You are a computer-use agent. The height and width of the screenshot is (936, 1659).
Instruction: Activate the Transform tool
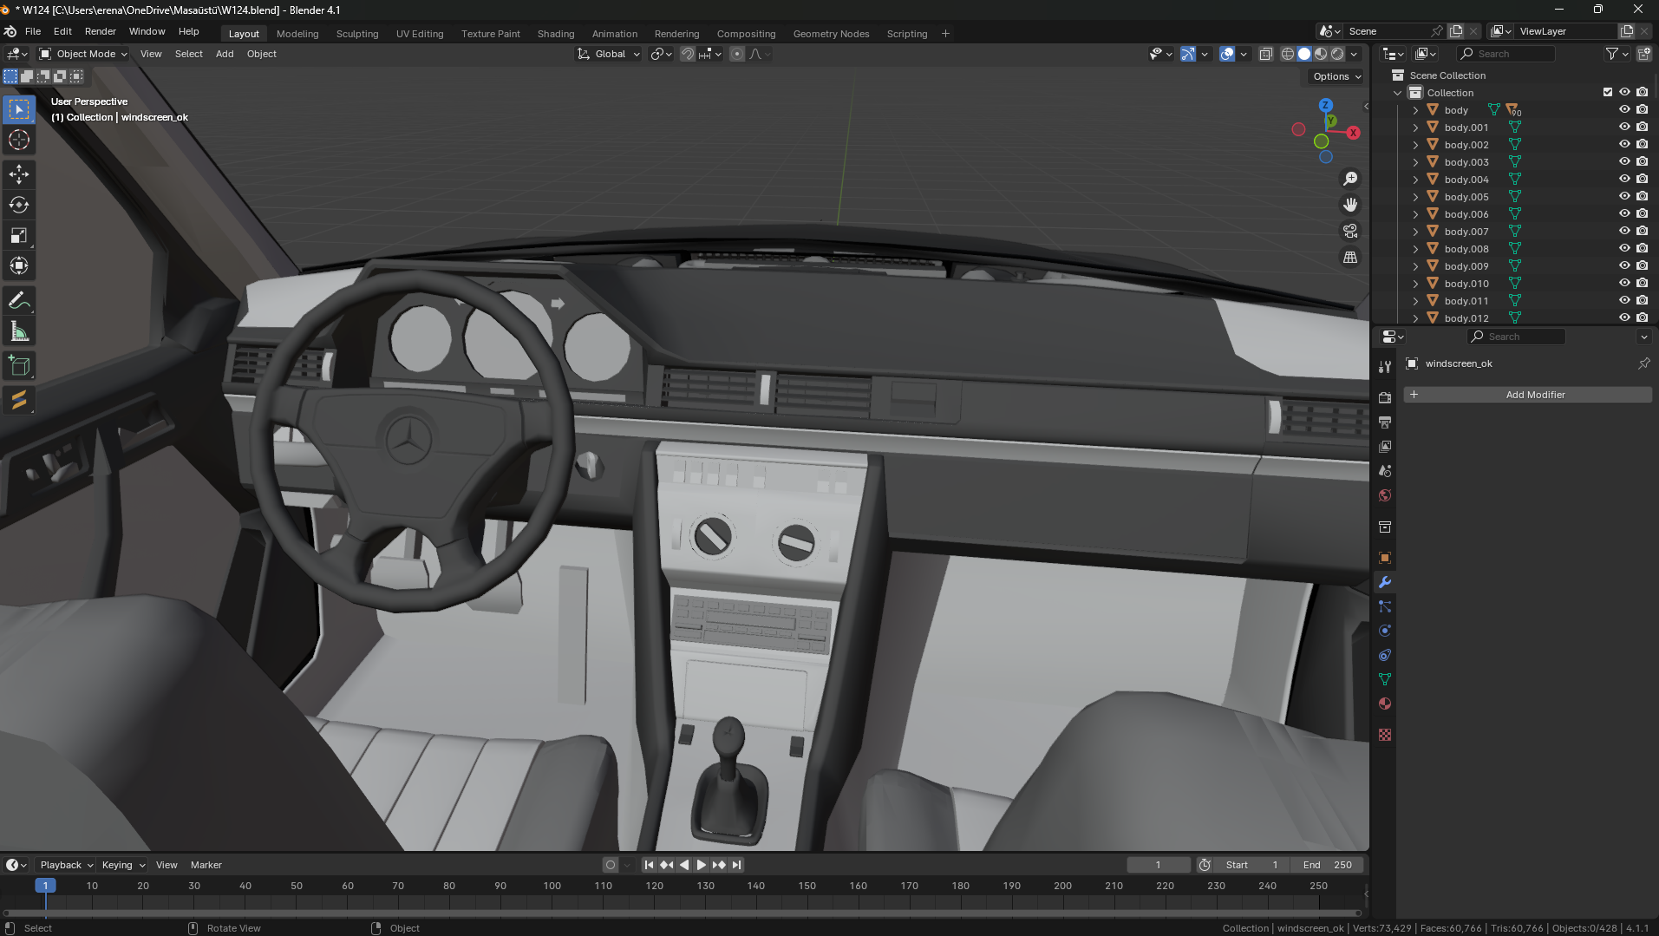19,265
